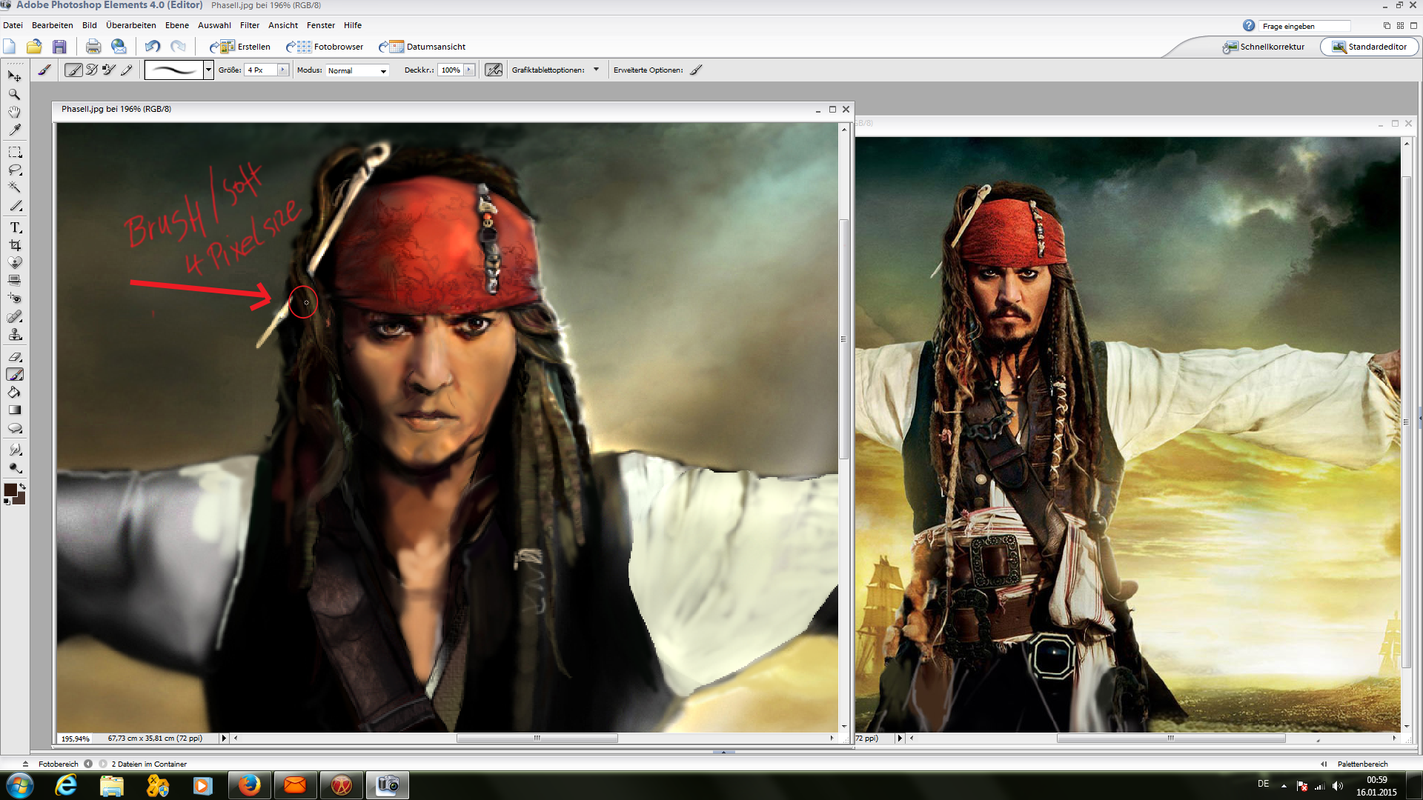
Task: Toggle the Fotobereich photo bin
Action: pyautogui.click(x=59, y=764)
